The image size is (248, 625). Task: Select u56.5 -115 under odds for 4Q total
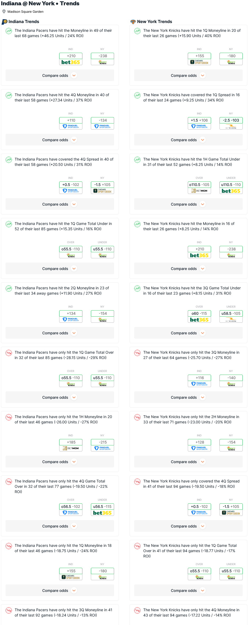[102, 507]
